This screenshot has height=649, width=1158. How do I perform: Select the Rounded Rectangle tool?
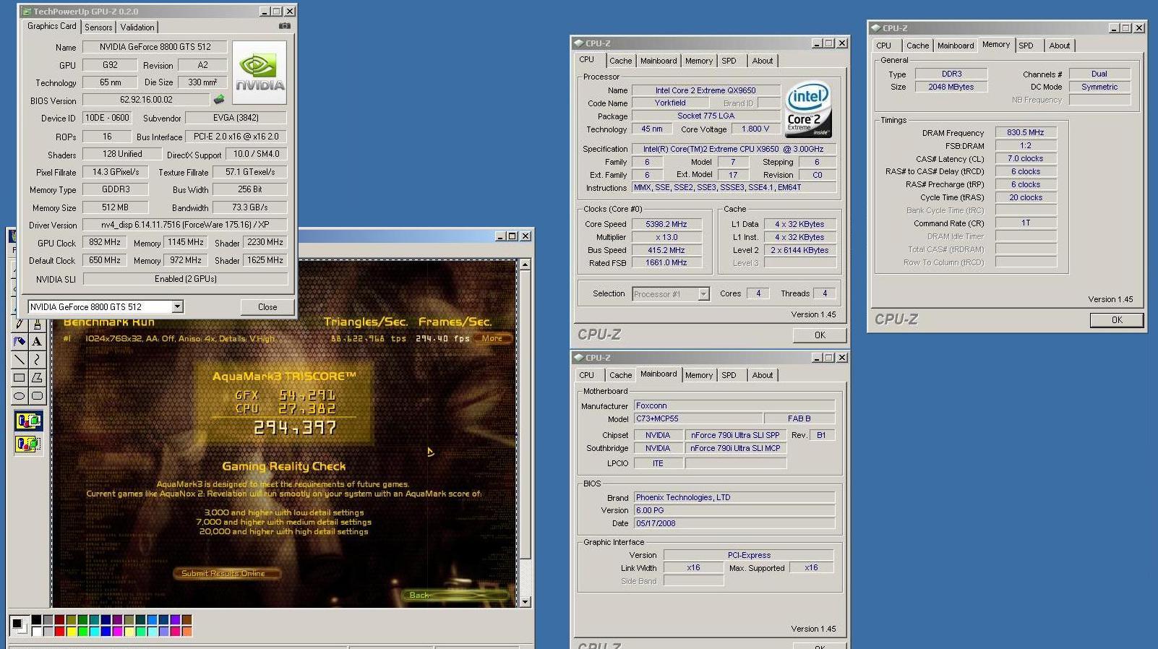(x=38, y=396)
